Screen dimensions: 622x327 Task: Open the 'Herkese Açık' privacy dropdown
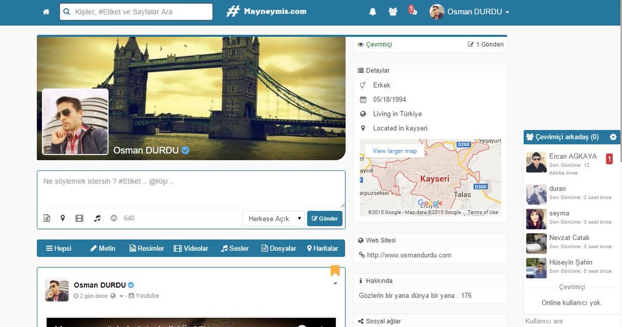click(273, 219)
